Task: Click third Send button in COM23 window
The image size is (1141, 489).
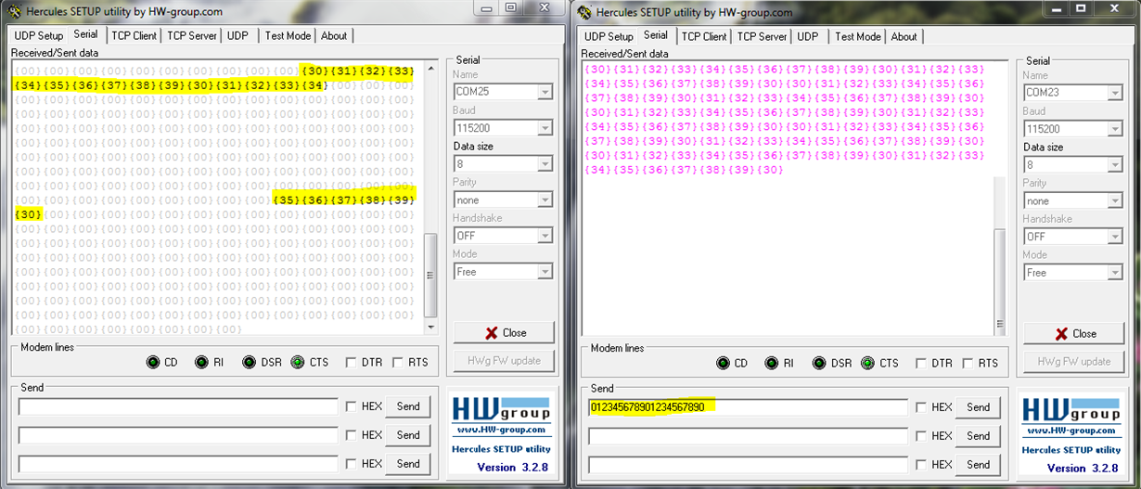Action: point(979,465)
